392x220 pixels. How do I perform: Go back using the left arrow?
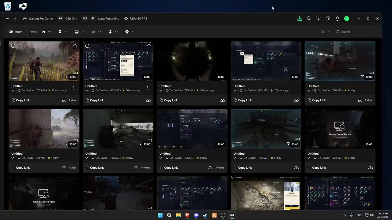[8, 19]
